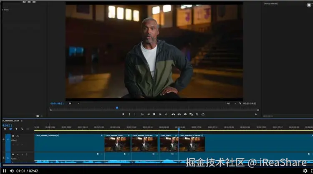This screenshot has width=313, height=174.
Task: Step back one frame
Action: click(149, 114)
